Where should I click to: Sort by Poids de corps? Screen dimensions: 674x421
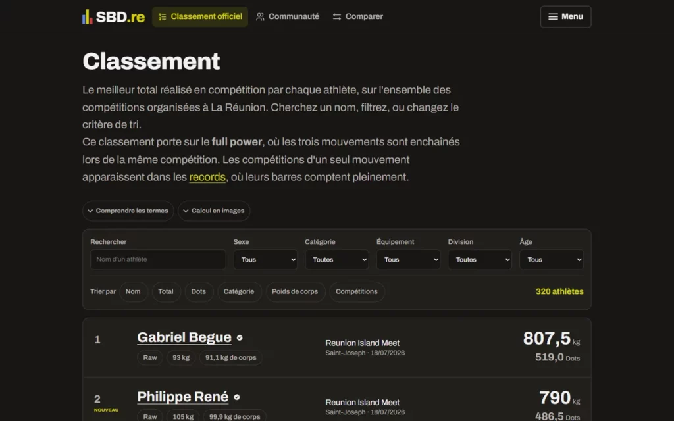tap(295, 291)
